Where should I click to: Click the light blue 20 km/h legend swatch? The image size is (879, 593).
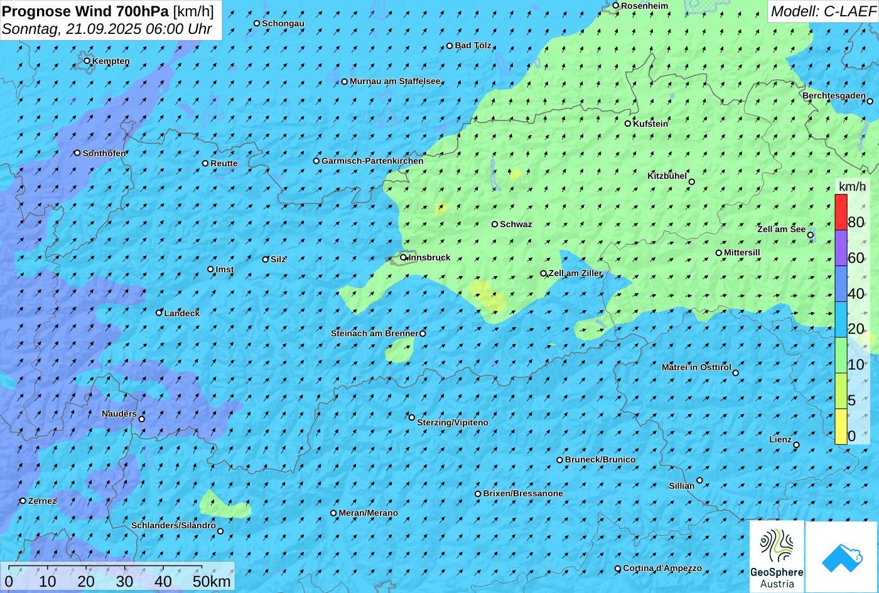click(x=841, y=319)
